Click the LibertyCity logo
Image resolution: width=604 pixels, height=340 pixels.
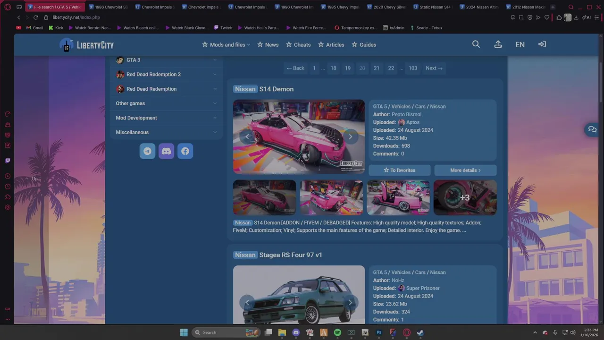pos(87,45)
